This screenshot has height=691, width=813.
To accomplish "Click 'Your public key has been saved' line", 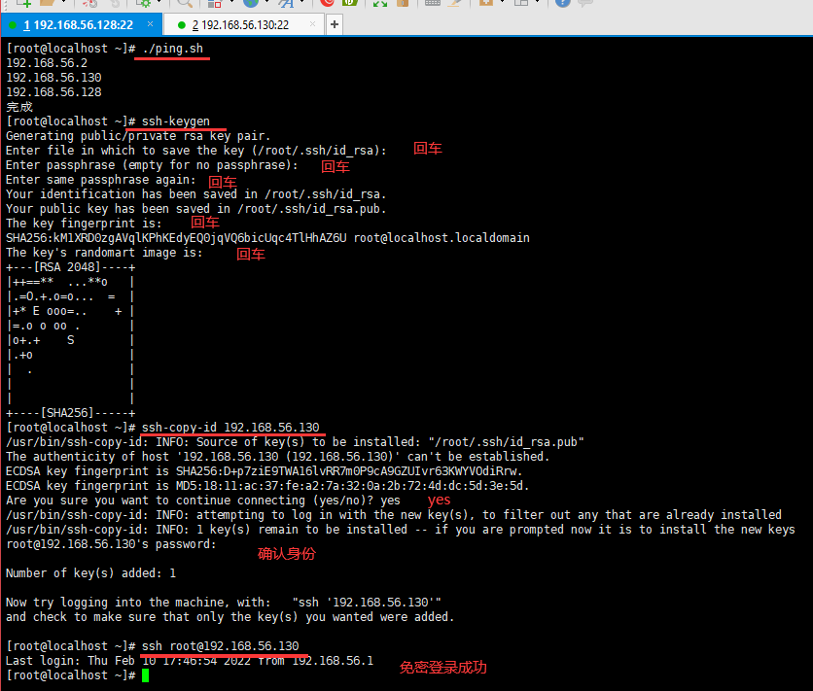I will [x=196, y=209].
